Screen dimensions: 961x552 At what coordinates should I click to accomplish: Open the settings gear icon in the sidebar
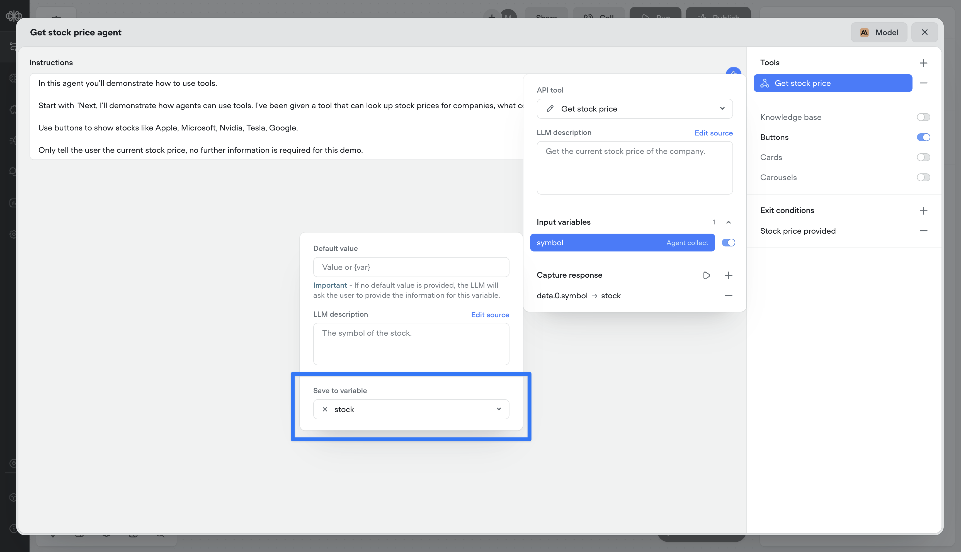13,234
